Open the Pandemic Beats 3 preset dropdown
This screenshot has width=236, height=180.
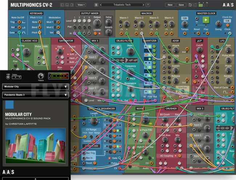36,95
